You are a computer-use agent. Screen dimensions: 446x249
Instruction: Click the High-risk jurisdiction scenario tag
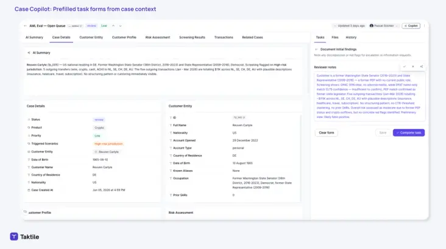108,144
